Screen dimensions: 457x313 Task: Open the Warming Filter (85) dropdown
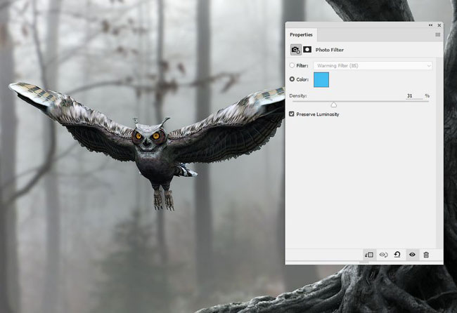(x=373, y=66)
